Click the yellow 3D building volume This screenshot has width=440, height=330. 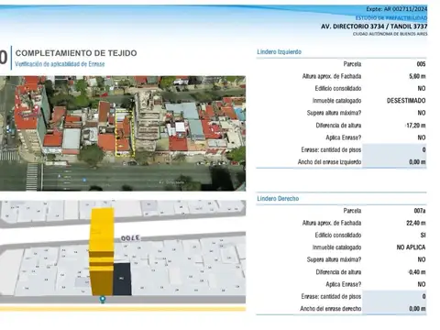pos(102,252)
